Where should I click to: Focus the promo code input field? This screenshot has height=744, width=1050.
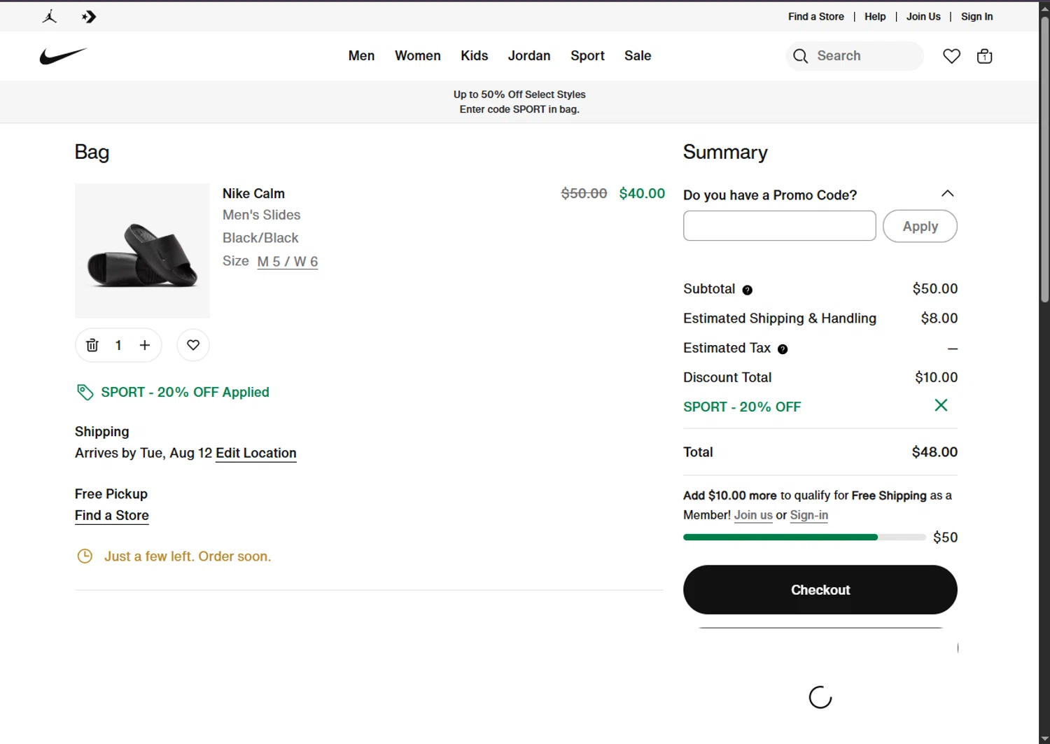tap(779, 226)
